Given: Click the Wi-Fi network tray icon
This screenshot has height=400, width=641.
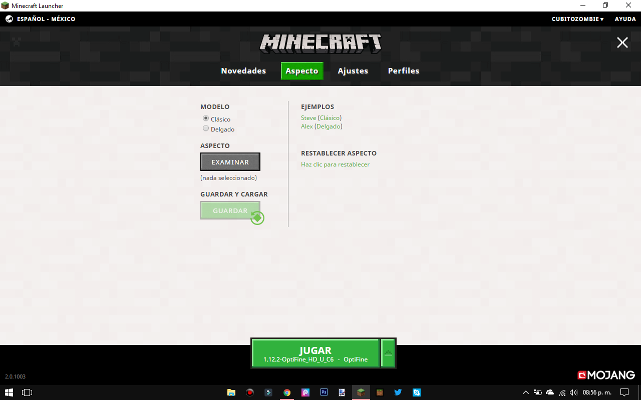Looking at the screenshot, I should [562, 392].
